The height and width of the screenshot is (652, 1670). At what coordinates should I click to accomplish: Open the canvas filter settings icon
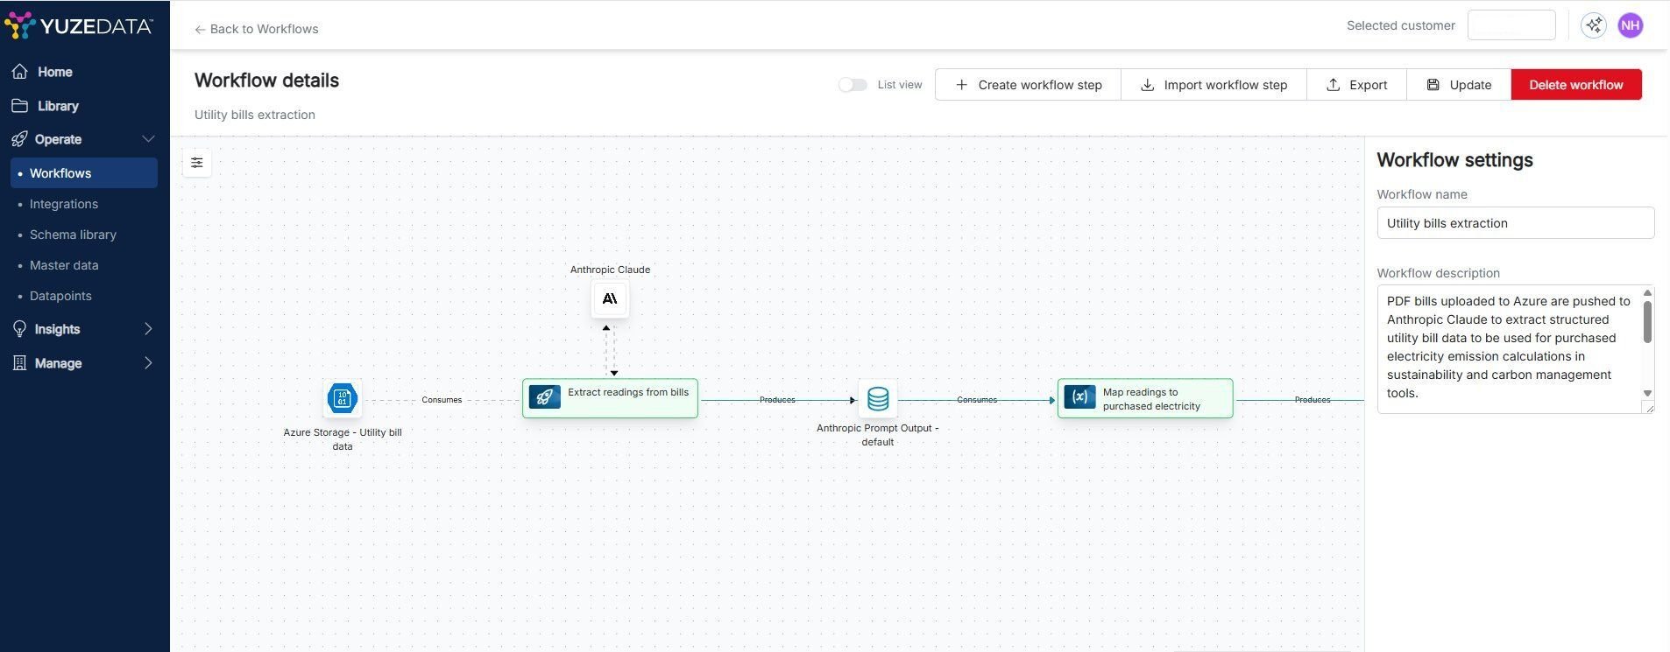click(x=197, y=163)
